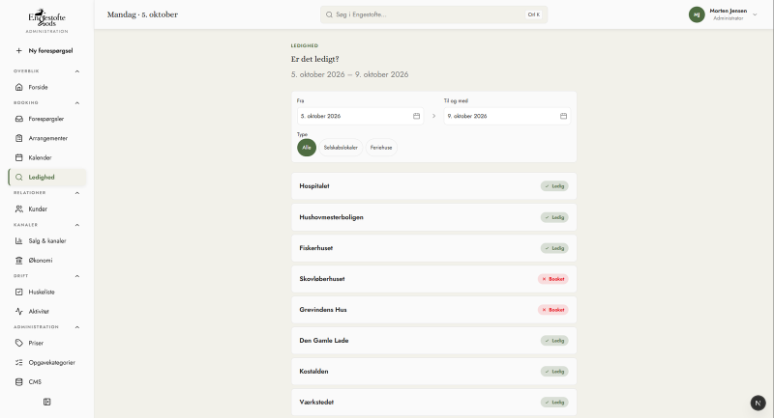The height and width of the screenshot is (418, 774).
Task: Collapse the Drift sidebar section
Action: pyautogui.click(x=77, y=276)
